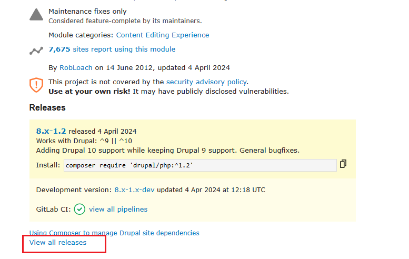Click 'released 4 April 2024' text
Viewport: 409px width, 259px height.
[103, 131]
